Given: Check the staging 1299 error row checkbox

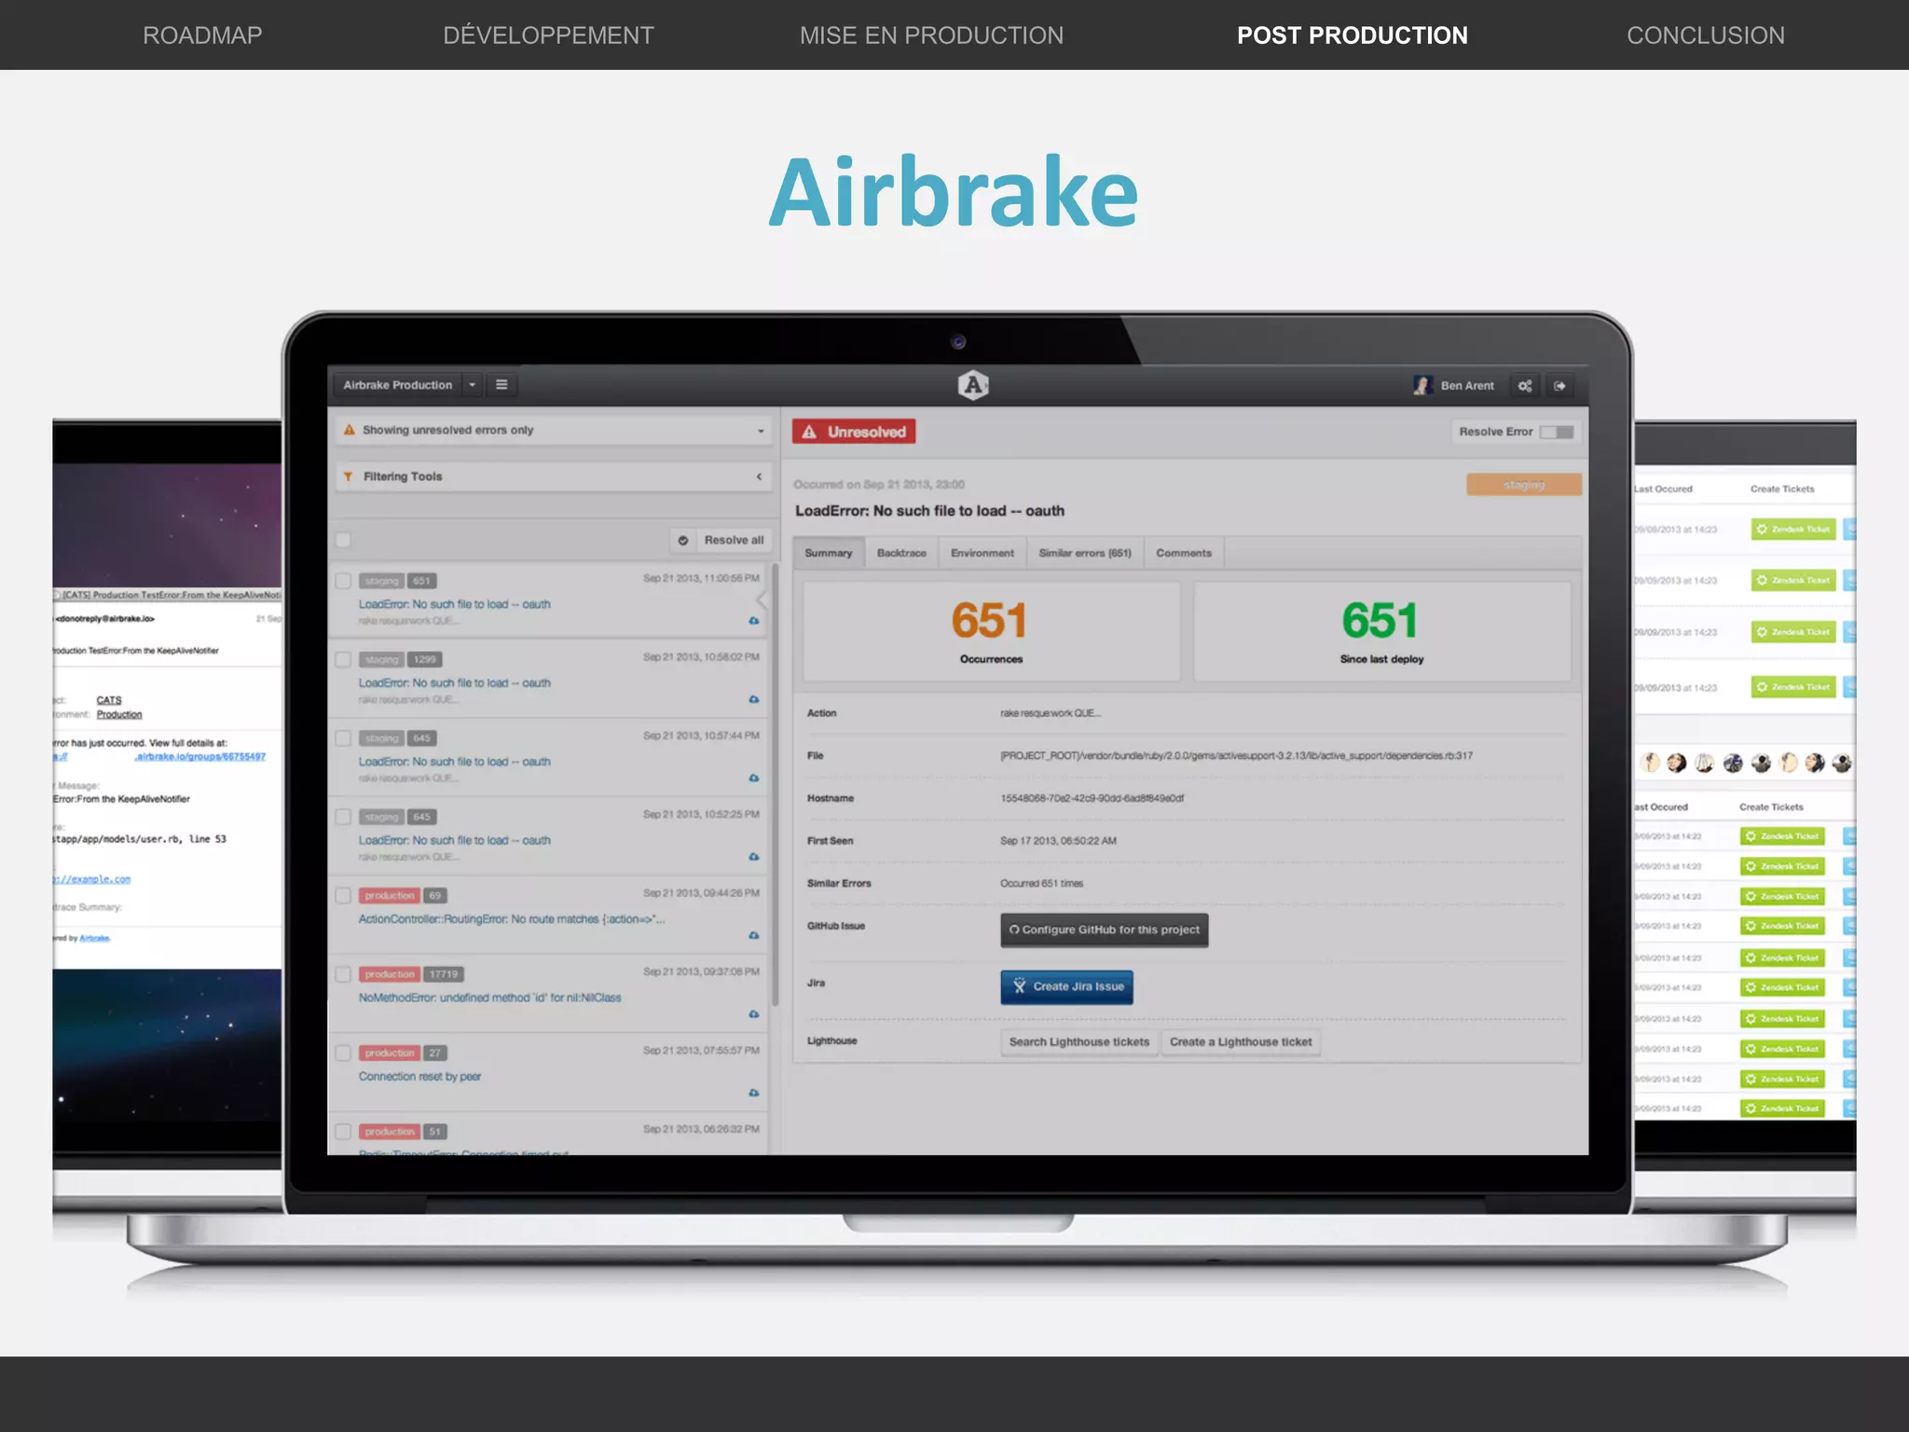Looking at the screenshot, I should tap(343, 659).
